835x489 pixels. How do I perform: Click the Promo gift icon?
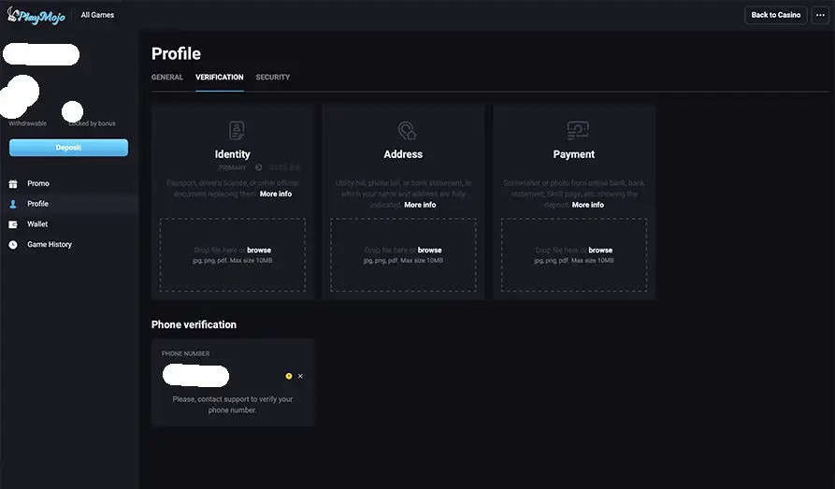pos(13,183)
